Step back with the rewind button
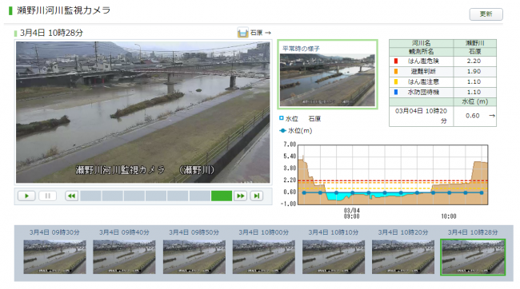 (x=71, y=196)
